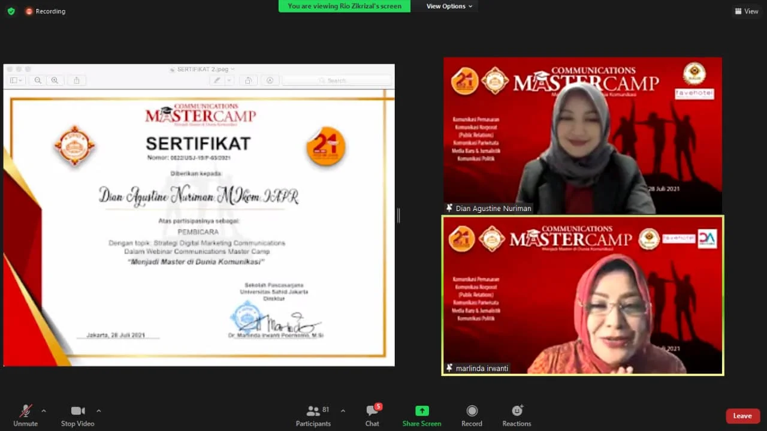The height and width of the screenshot is (431, 767).
Task: Click the Recording indicator
Action: pos(46,11)
